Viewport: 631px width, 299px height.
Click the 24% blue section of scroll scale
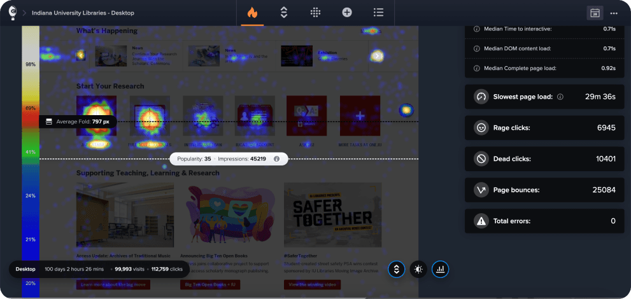click(31, 196)
